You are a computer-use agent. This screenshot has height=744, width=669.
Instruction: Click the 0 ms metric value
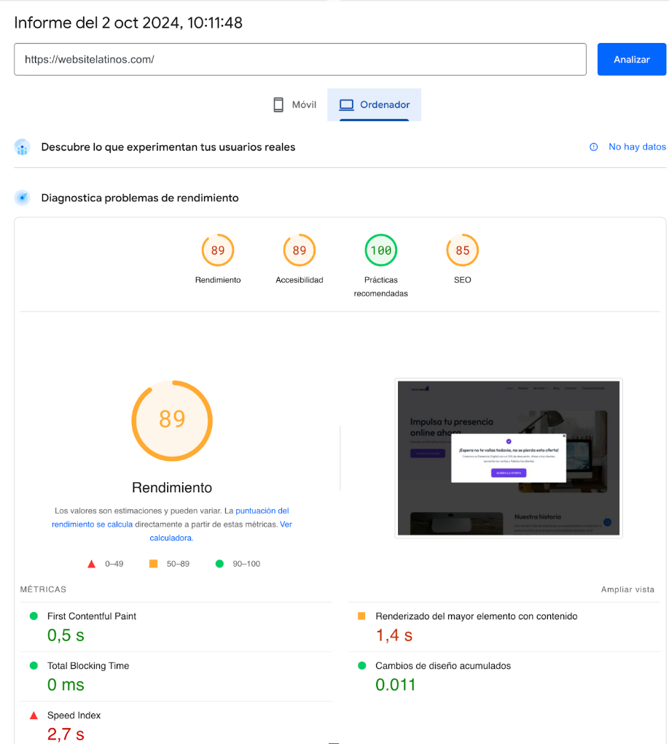66,685
